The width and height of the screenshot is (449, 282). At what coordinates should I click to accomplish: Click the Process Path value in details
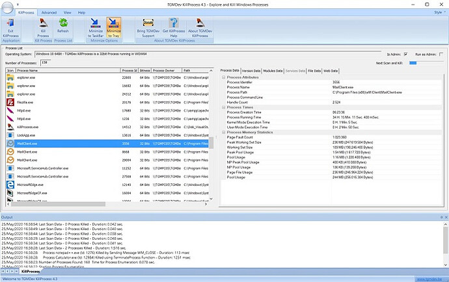367,92
